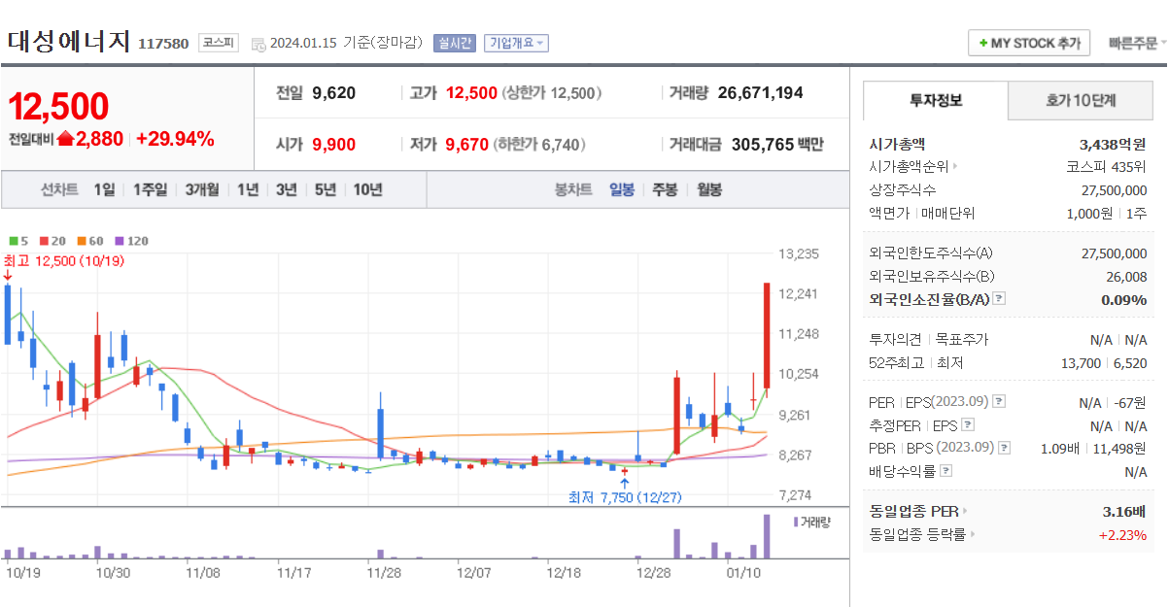Click the 시가총액 value 3,438억원
Screen dimensions: 1169x607
[x=1112, y=144]
